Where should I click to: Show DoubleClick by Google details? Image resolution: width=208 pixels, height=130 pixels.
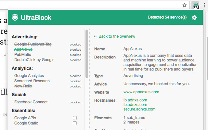coord(34,60)
